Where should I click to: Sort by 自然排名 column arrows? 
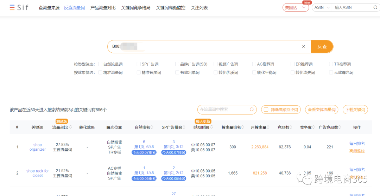pyautogui.click(x=152, y=127)
